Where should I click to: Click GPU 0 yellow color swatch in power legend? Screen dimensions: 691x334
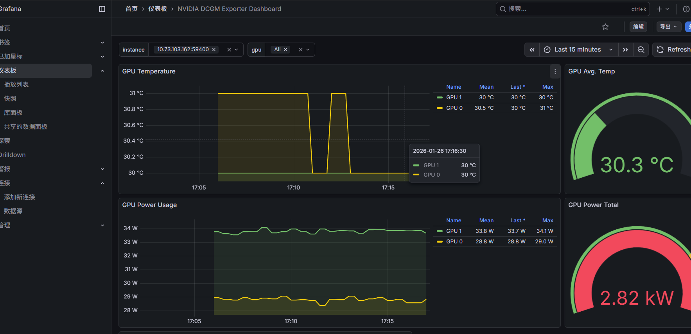(x=440, y=241)
